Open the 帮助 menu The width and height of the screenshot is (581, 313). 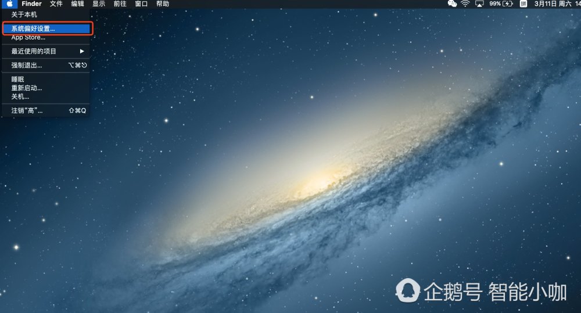coord(163,3)
